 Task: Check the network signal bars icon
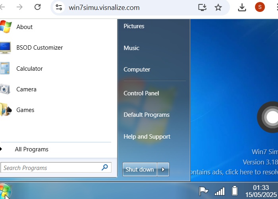[x=220, y=191]
